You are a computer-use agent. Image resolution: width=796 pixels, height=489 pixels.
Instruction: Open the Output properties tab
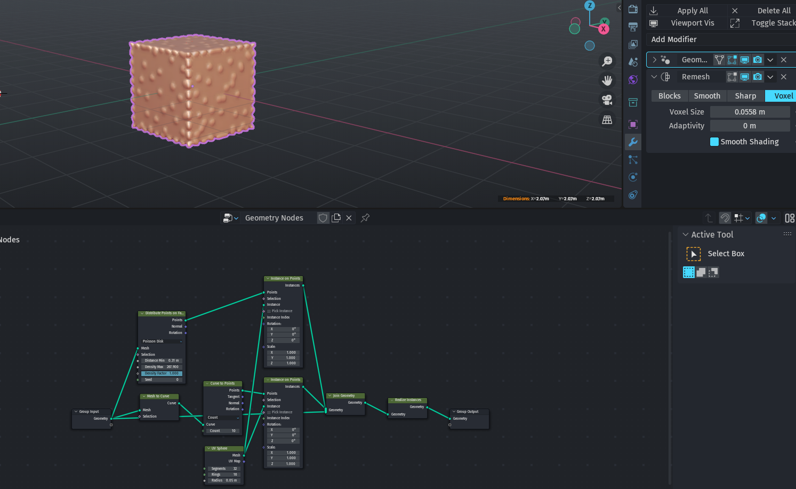(x=633, y=27)
